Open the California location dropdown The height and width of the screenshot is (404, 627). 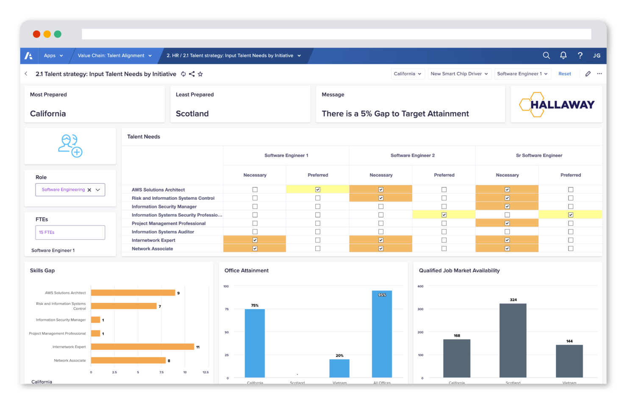(x=407, y=74)
